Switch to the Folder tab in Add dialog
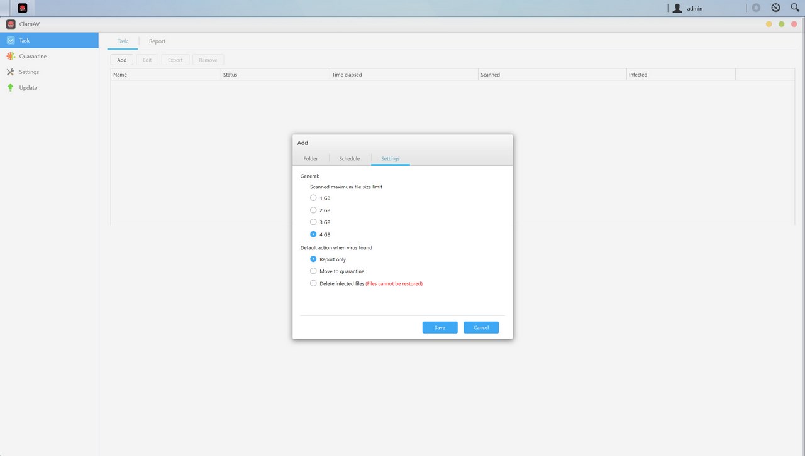805x456 pixels. pos(311,158)
